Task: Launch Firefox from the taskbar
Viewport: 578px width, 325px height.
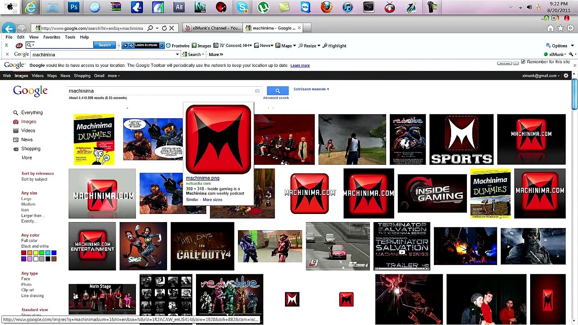Action: coord(326,7)
